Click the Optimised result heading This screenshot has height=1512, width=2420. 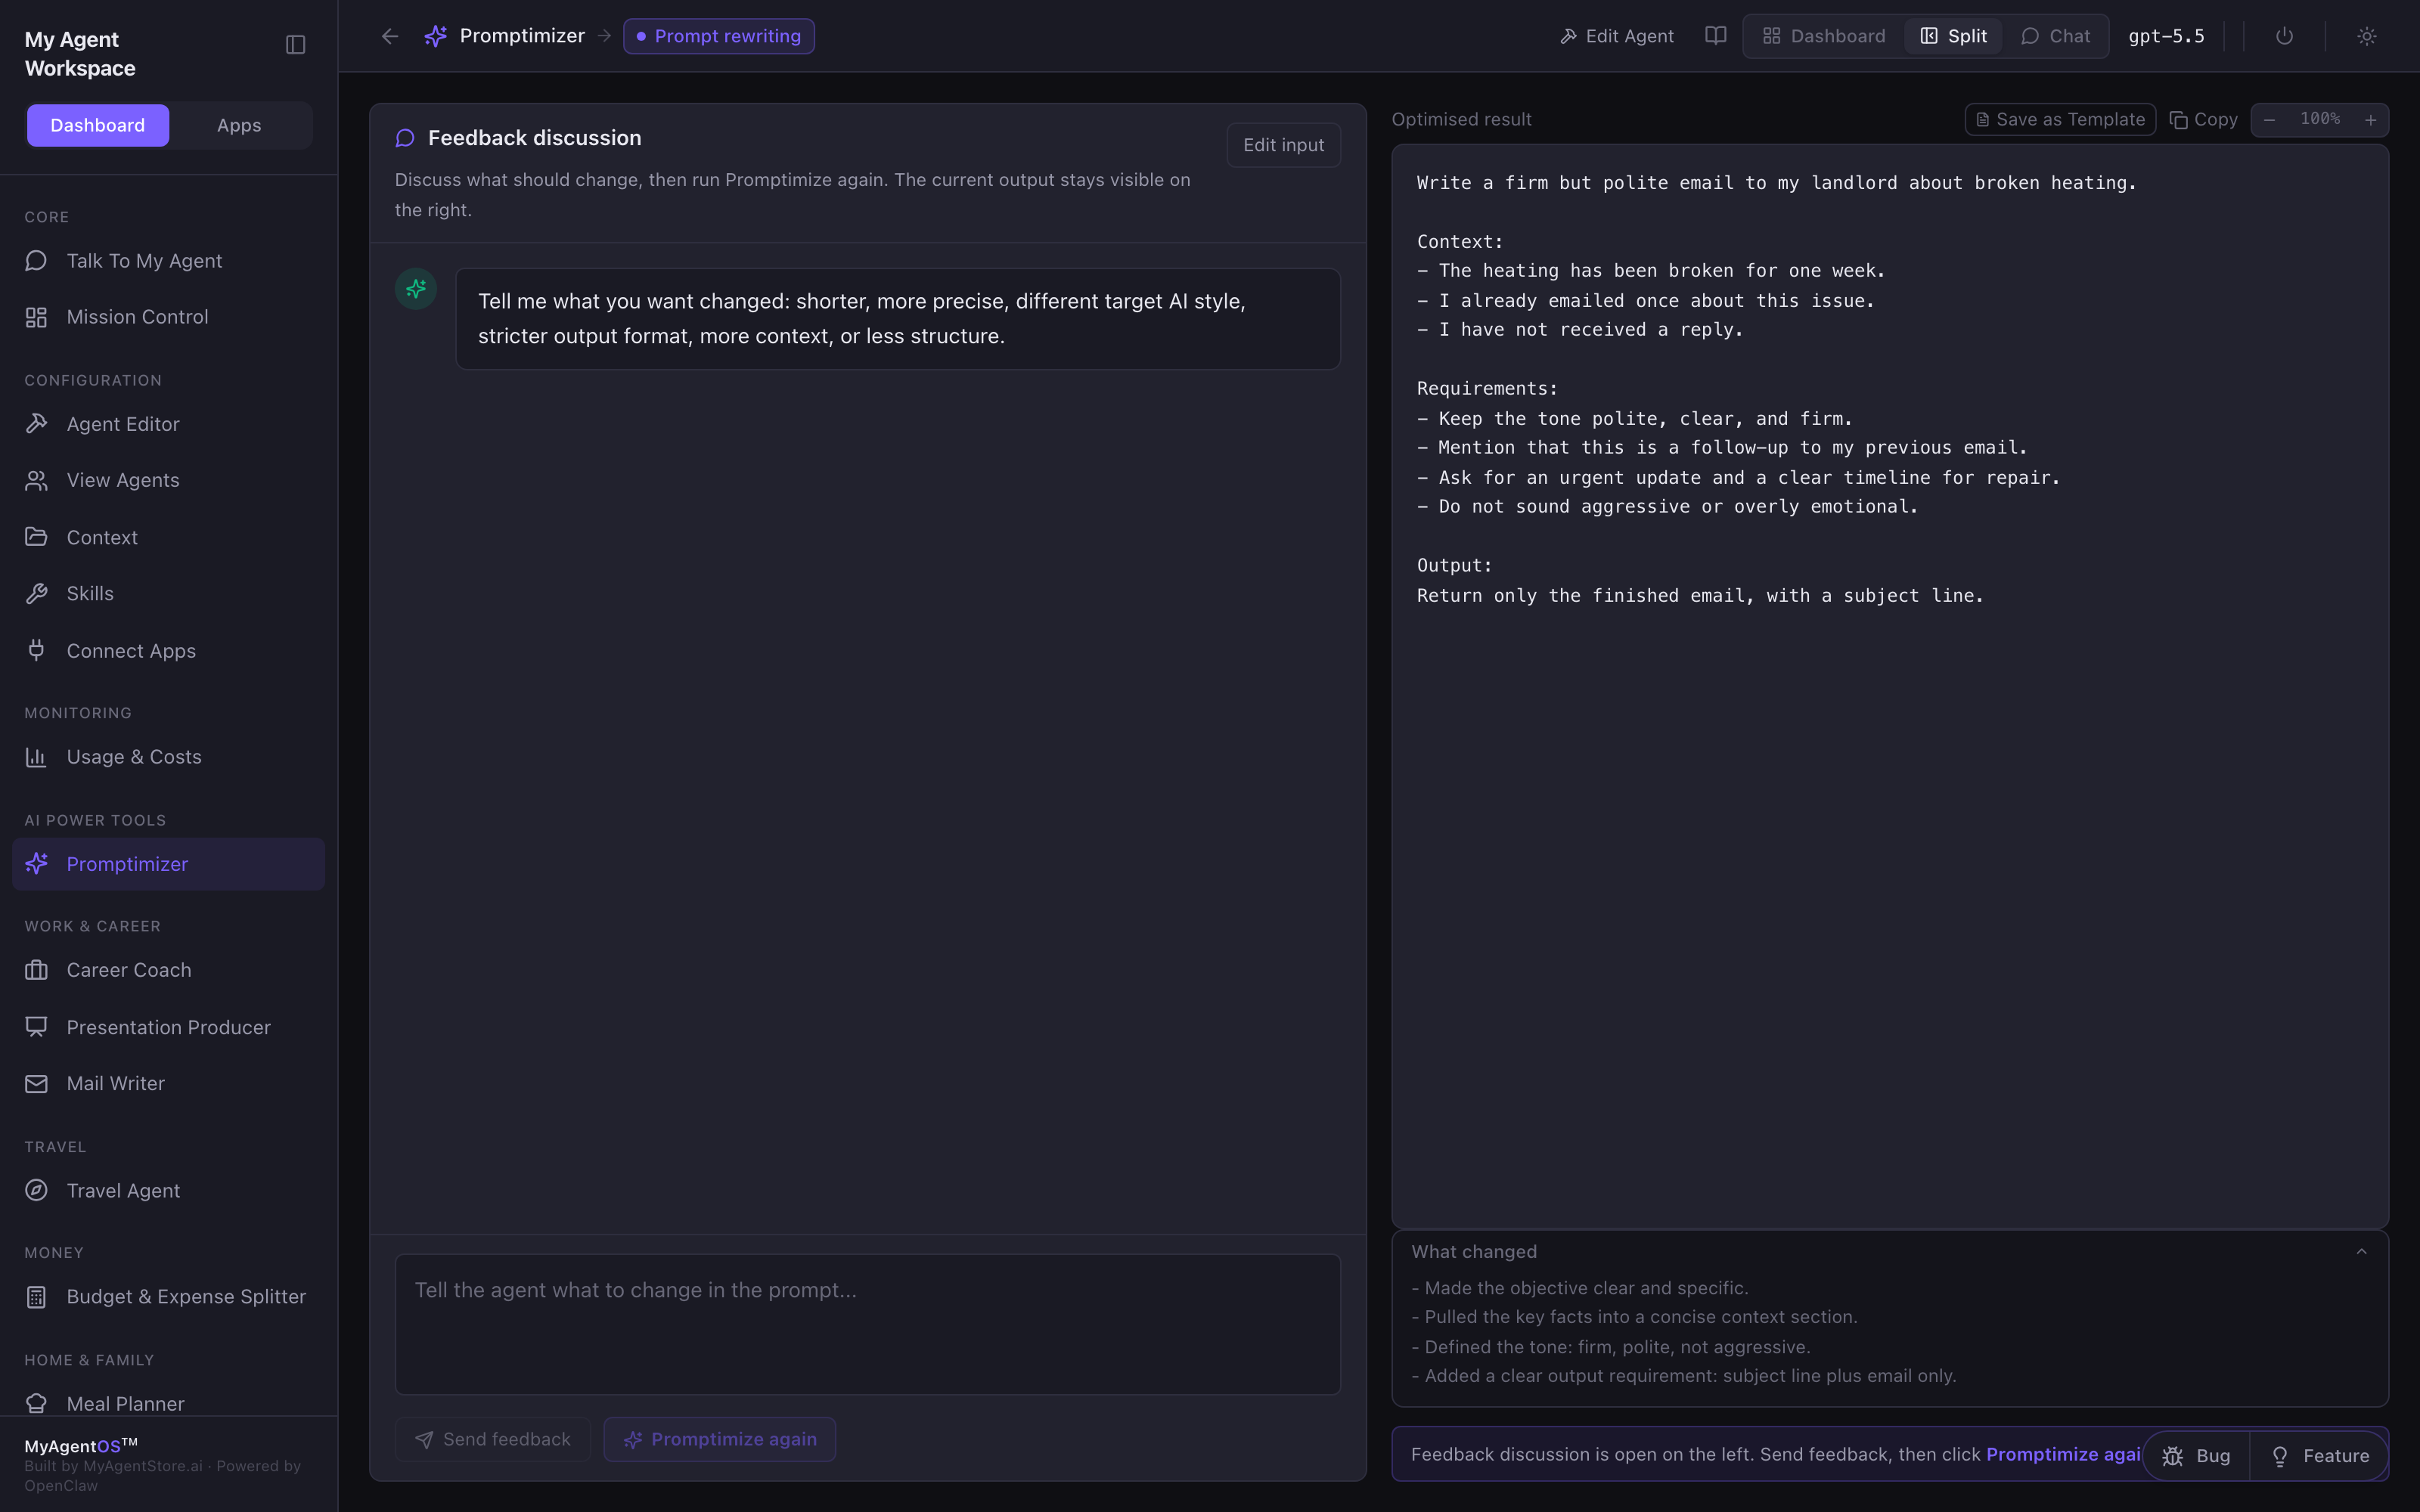(1461, 119)
